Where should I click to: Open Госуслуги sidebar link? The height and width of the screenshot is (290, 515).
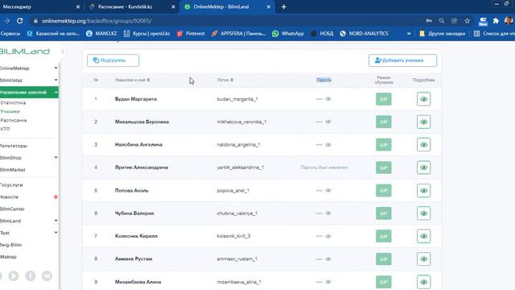tap(11, 184)
